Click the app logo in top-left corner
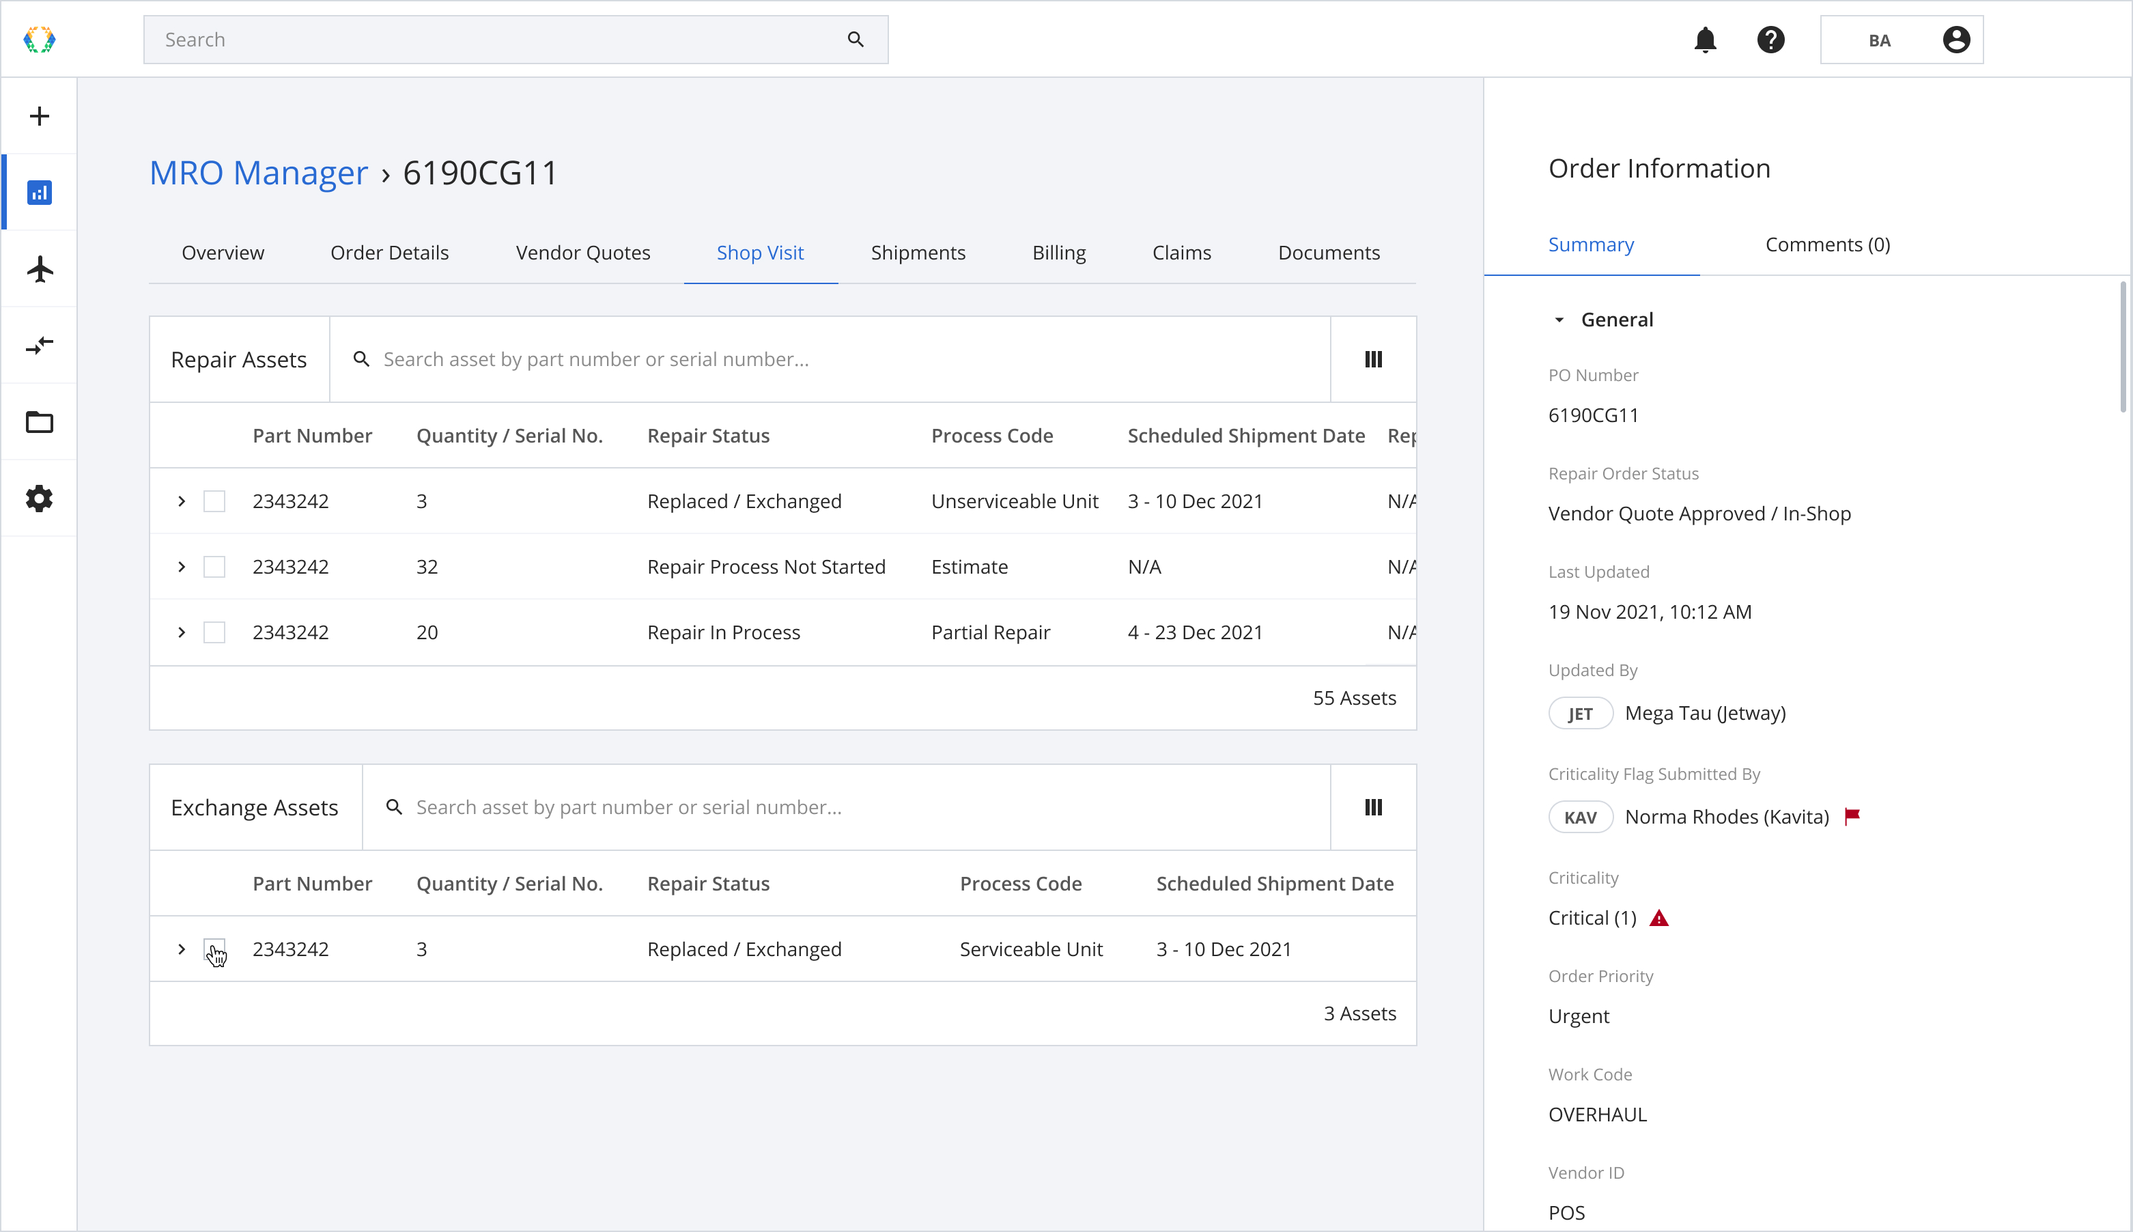 click(x=39, y=39)
